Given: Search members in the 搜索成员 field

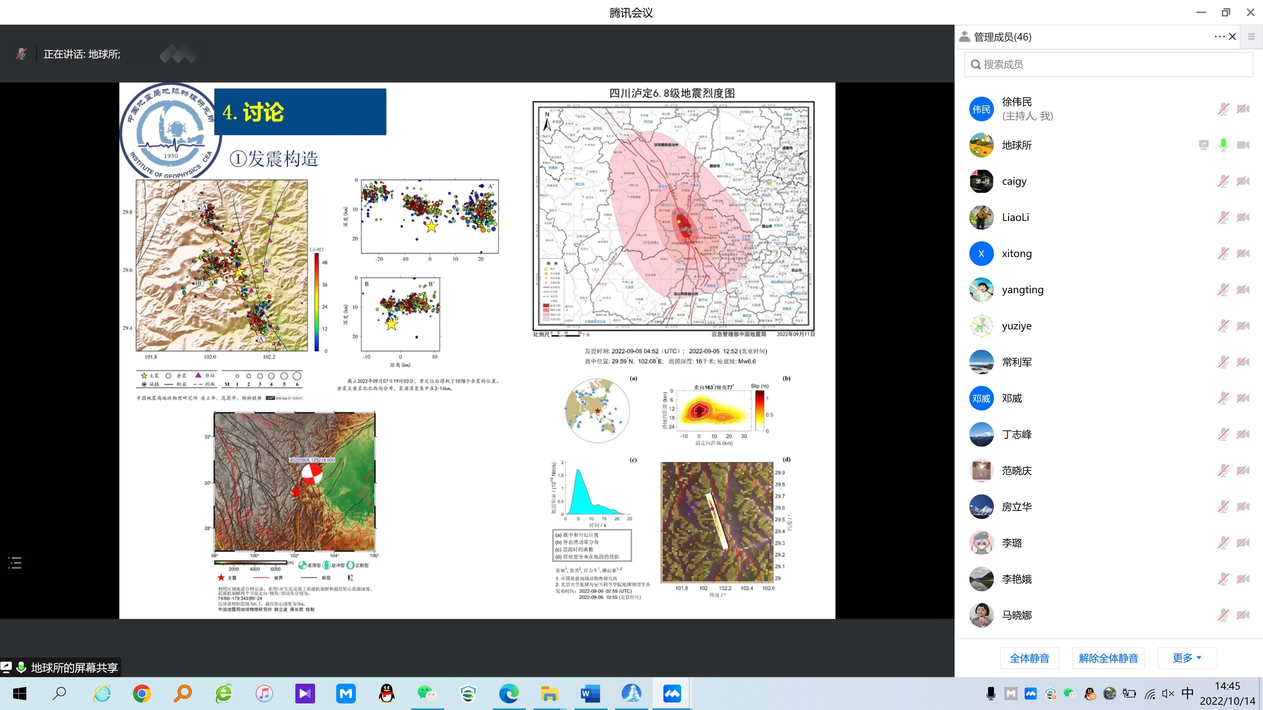Looking at the screenshot, I should point(1108,64).
